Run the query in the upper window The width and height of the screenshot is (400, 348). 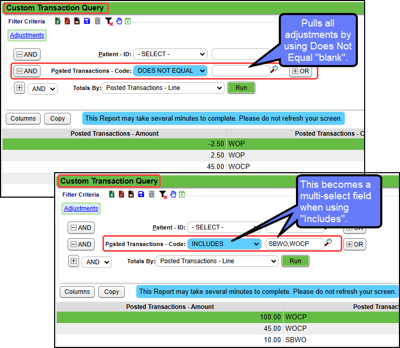pos(241,88)
